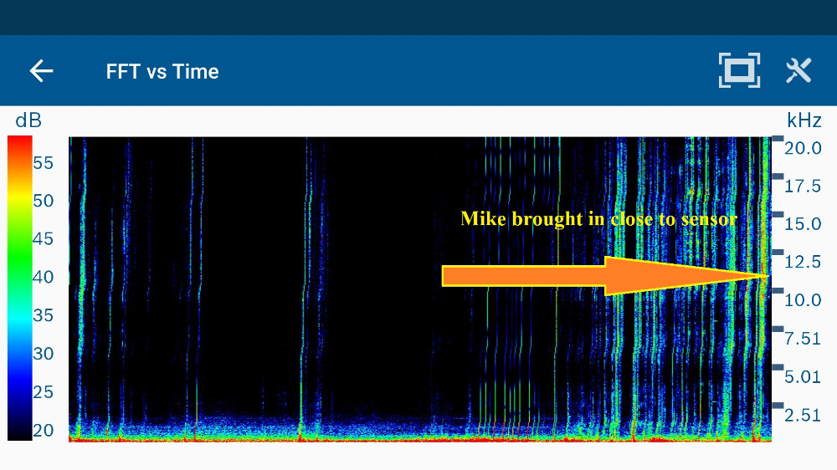Tap the back arrow icon

click(x=41, y=71)
